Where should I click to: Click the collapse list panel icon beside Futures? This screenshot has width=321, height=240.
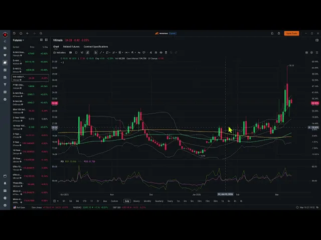click(46, 40)
